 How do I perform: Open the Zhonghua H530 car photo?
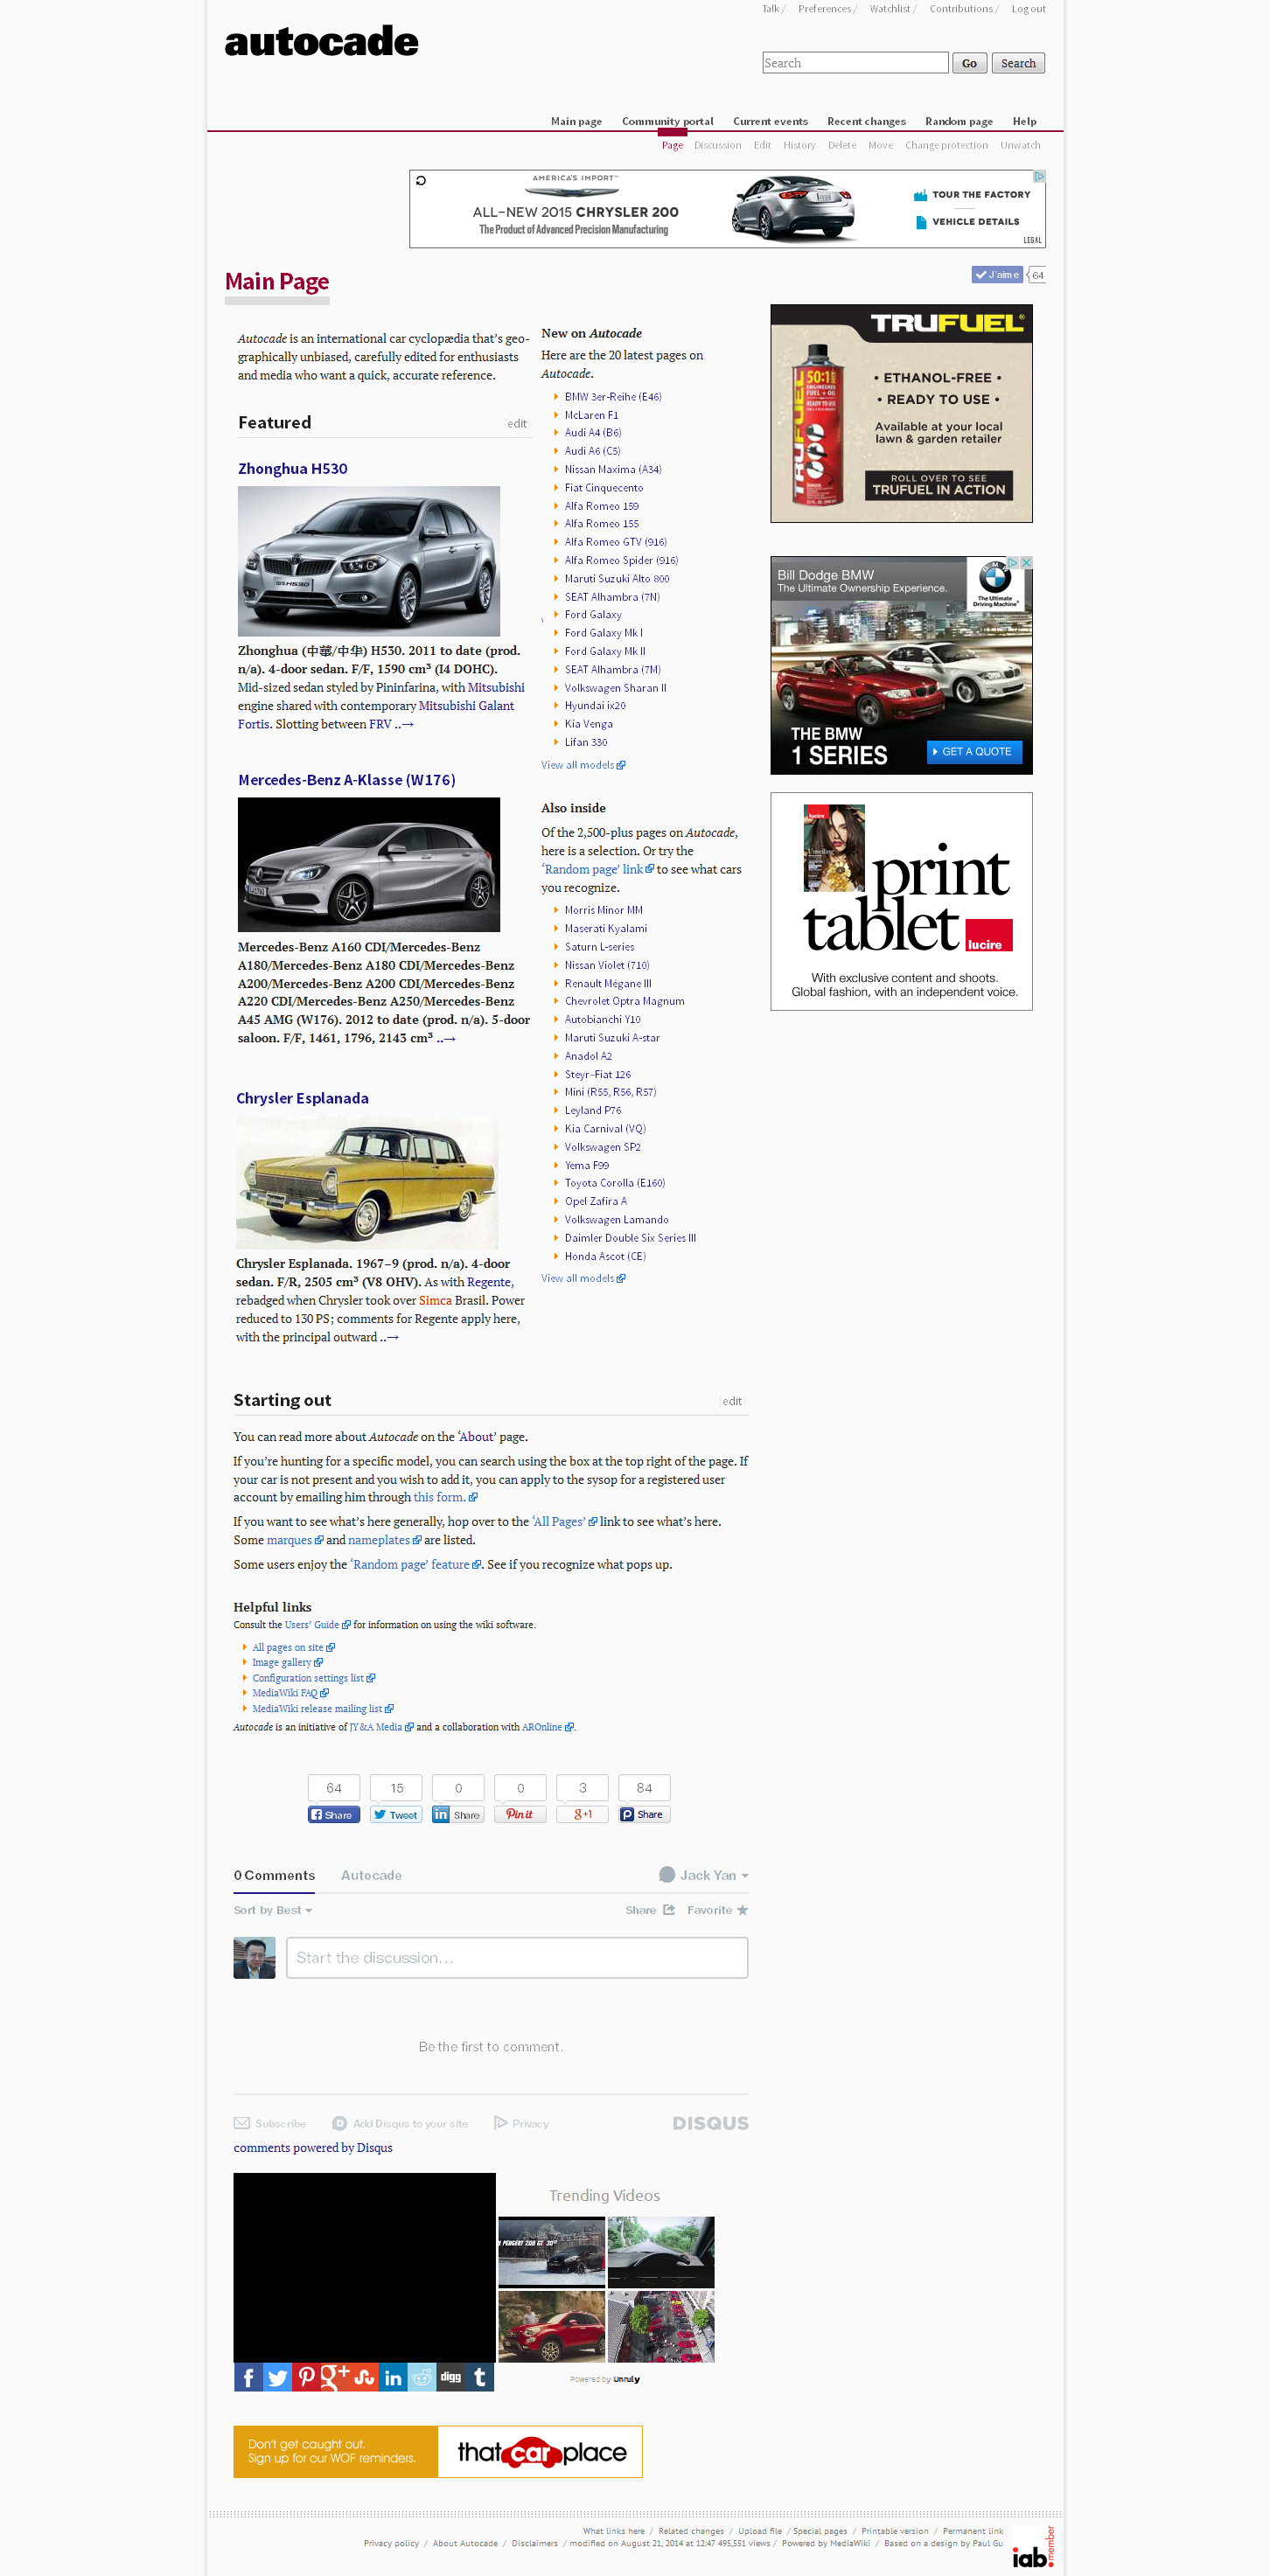[369, 561]
